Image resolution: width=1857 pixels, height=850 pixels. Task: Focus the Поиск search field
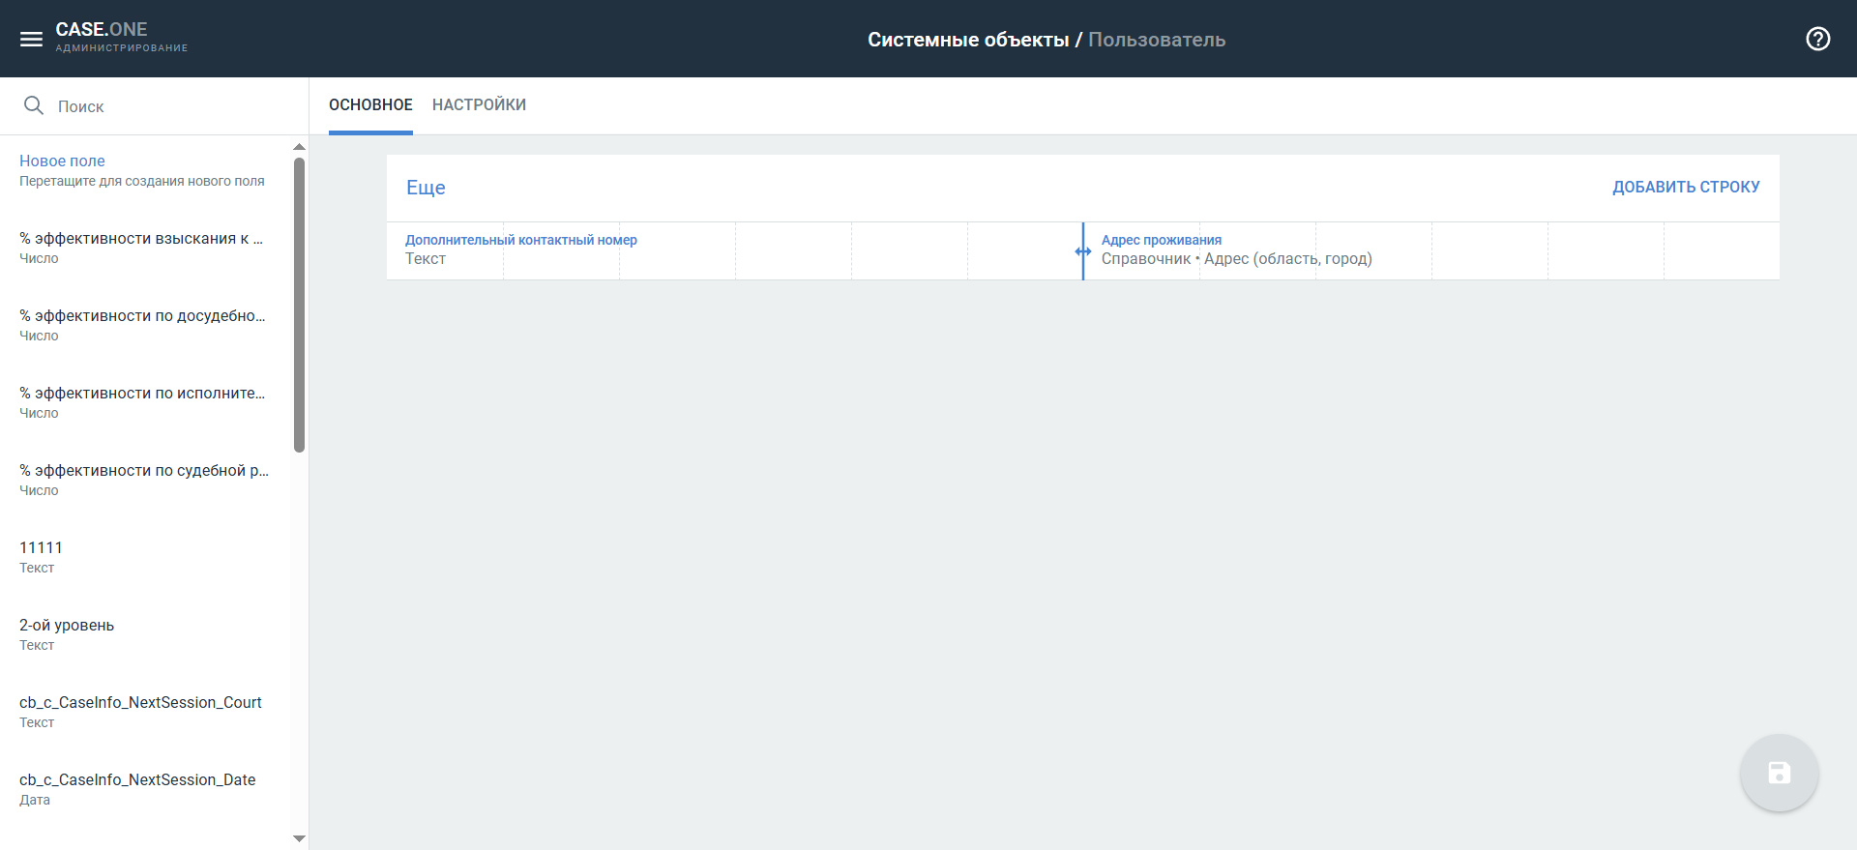164,106
